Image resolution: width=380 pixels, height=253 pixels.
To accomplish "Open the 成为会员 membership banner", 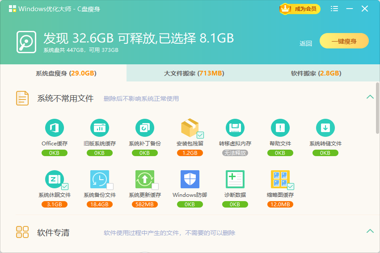I will click(x=299, y=8).
